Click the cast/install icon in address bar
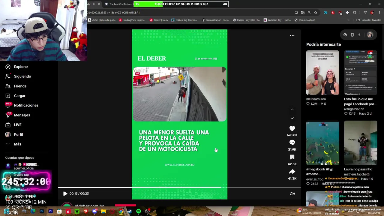This screenshot has height=216, width=384. click(x=296, y=13)
